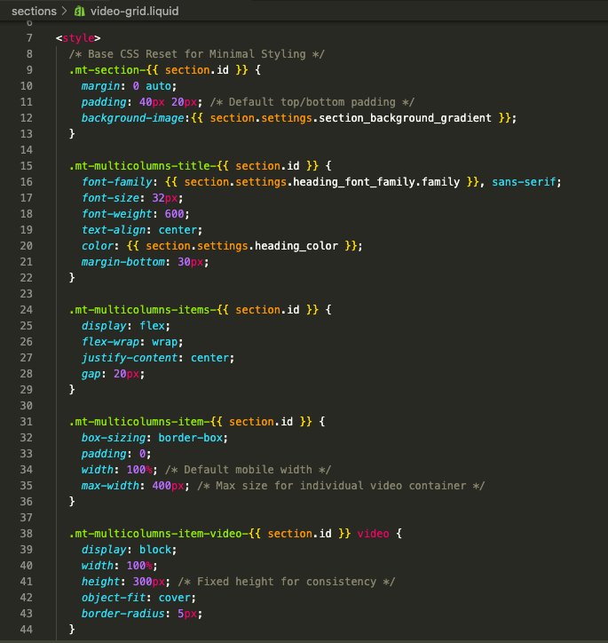Click 'flex-wrap' property name
The width and height of the screenshot is (608, 643).
point(110,342)
